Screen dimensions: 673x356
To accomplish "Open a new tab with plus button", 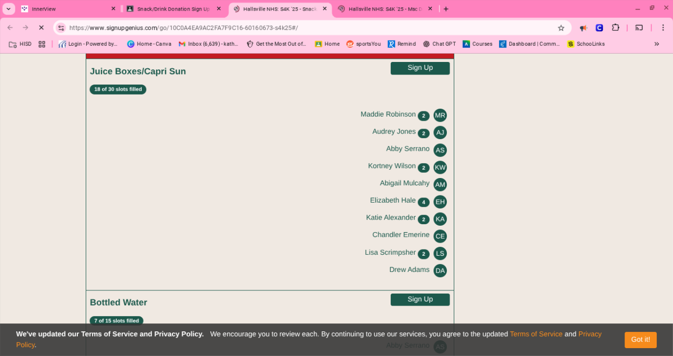I will click(x=446, y=9).
